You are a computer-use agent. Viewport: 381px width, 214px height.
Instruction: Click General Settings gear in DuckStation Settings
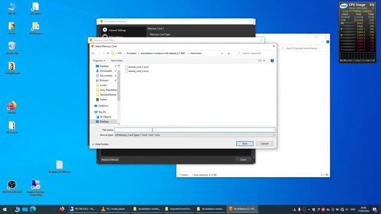point(105,30)
